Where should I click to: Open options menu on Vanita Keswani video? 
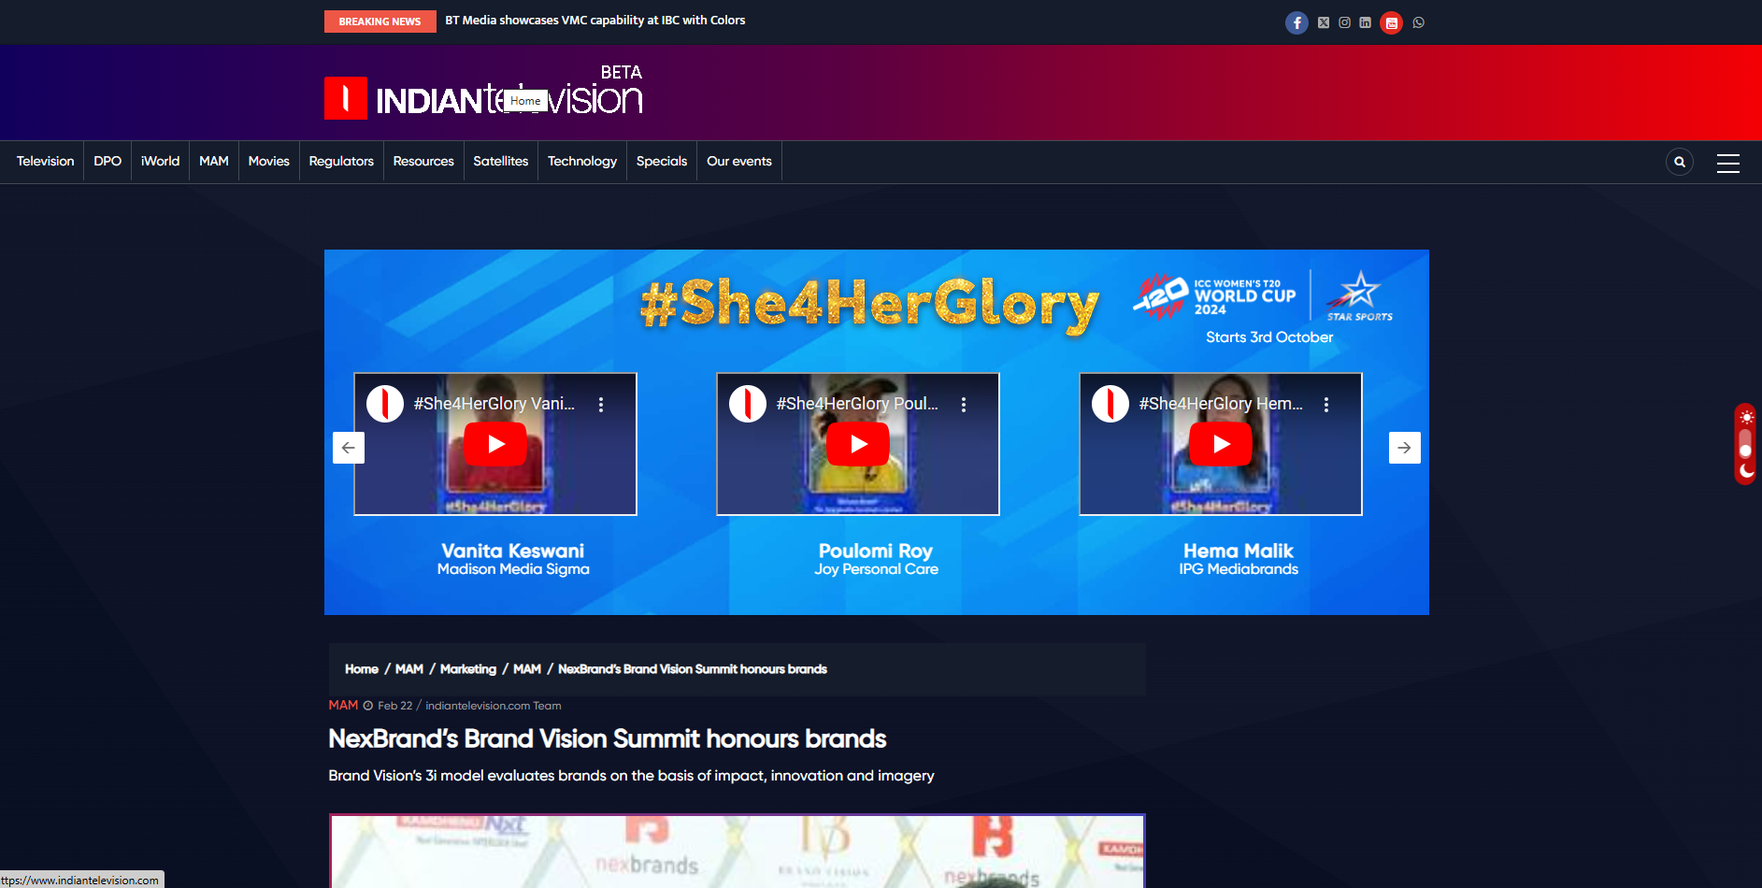point(601,405)
